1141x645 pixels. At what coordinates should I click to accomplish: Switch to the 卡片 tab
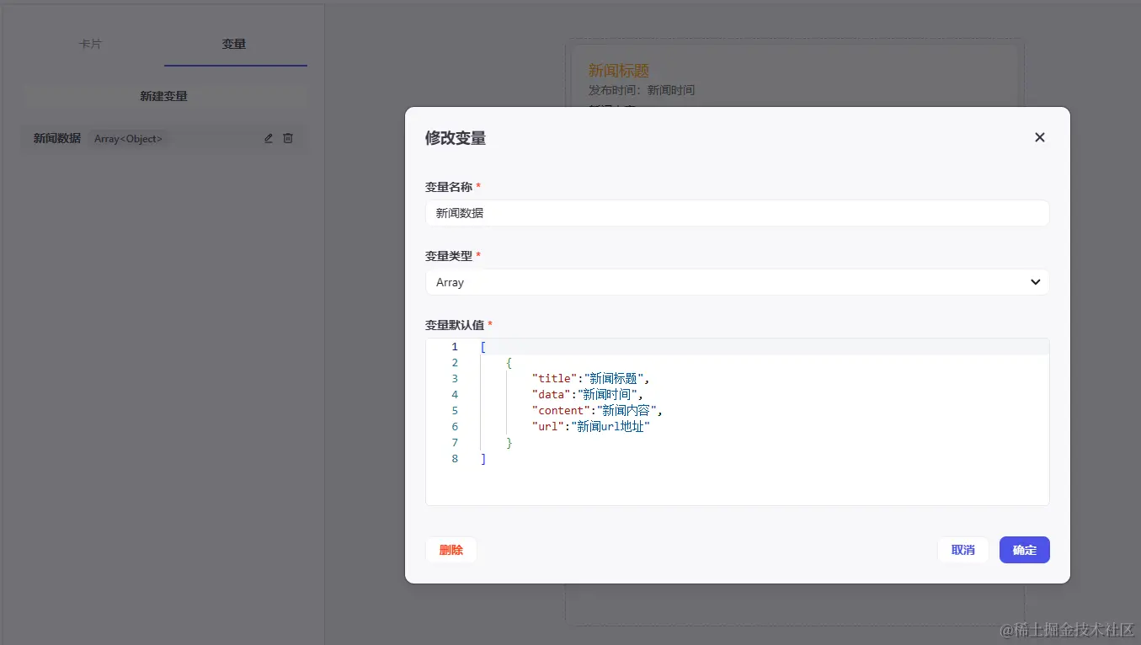tap(91, 44)
